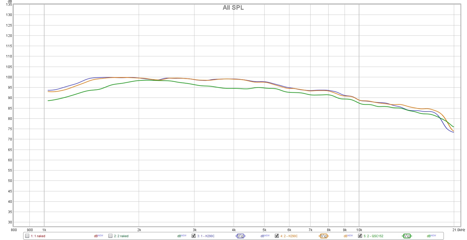This screenshot has width=467, height=240.
Task: Click the 'All SPL' graph title
Action: (x=233, y=8)
